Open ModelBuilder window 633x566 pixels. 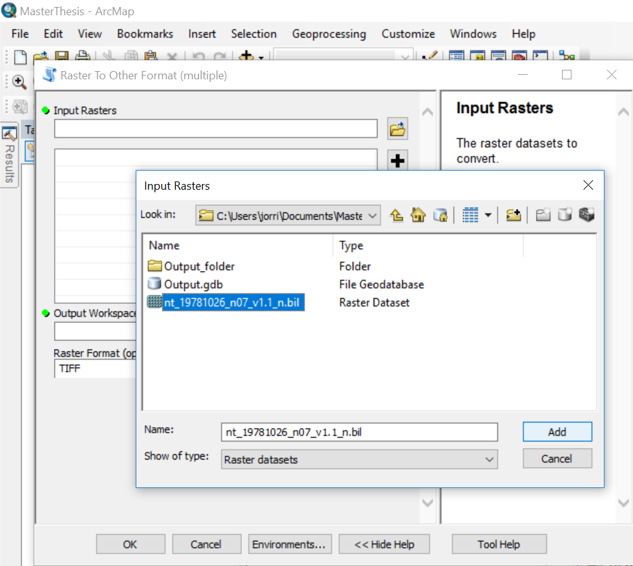click(x=567, y=56)
